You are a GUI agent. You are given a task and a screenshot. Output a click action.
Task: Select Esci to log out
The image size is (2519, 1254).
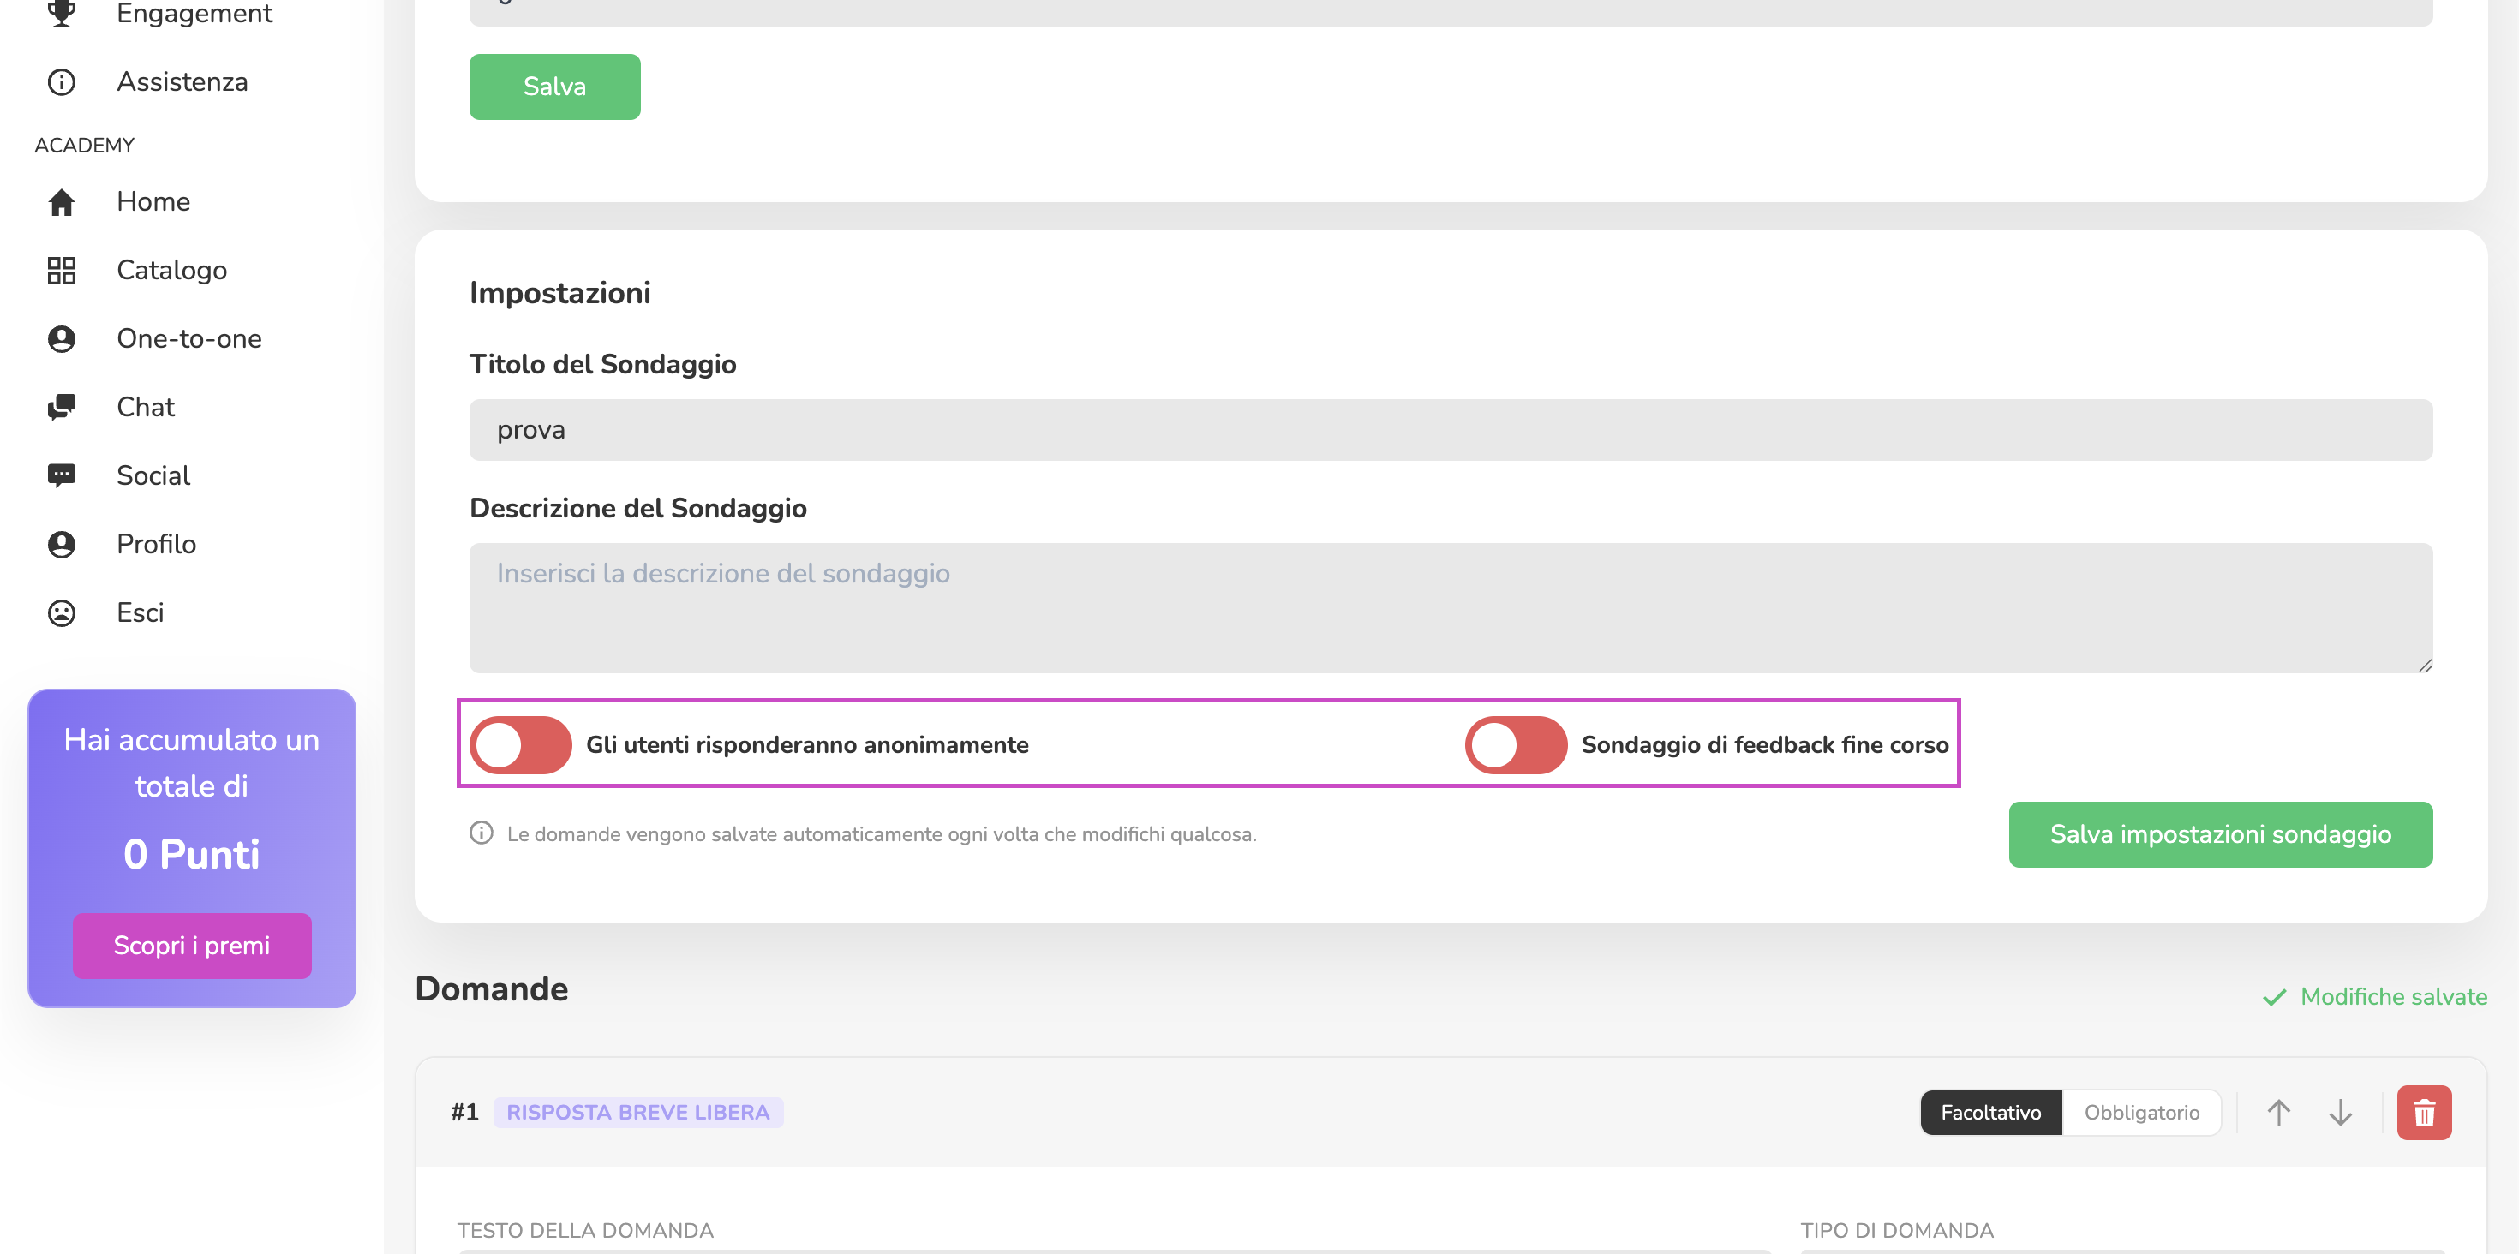(140, 612)
